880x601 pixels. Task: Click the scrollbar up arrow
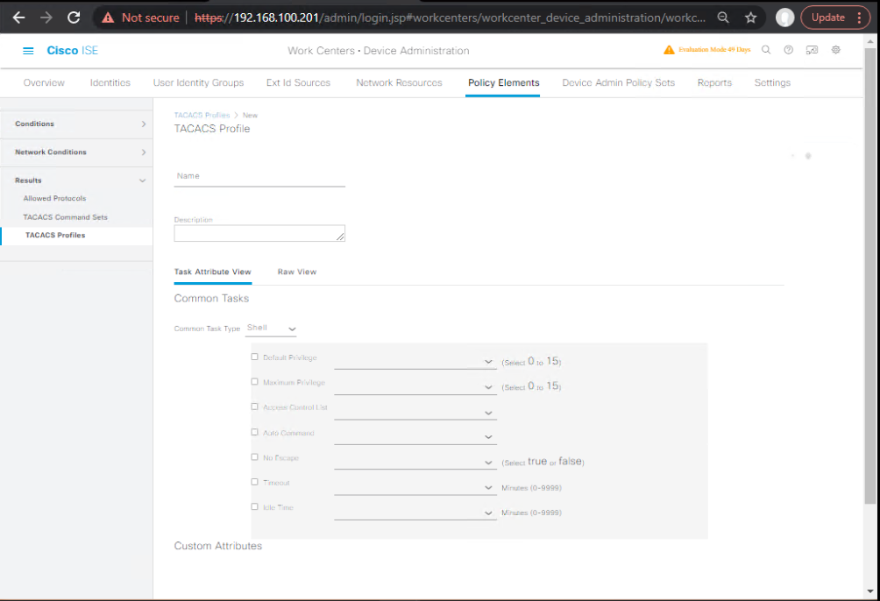(x=869, y=41)
